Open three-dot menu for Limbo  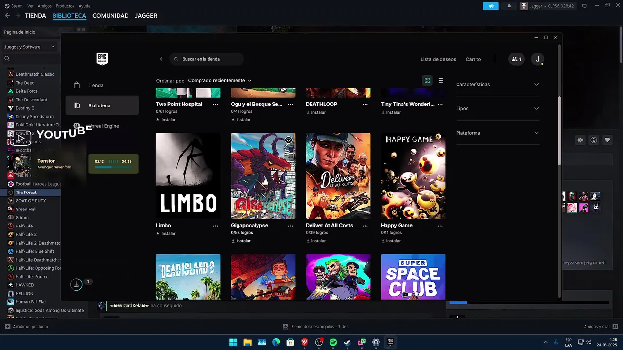(x=216, y=226)
